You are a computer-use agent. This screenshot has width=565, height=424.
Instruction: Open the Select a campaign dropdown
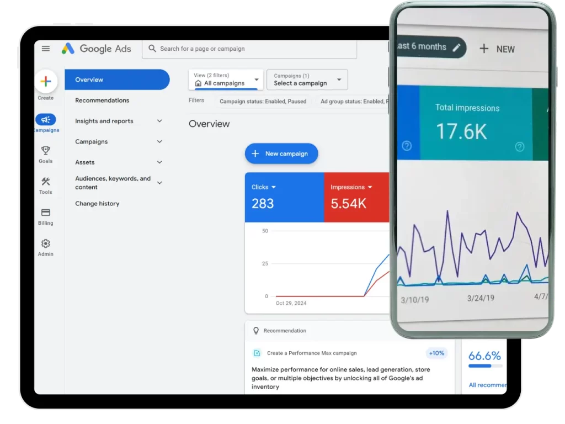click(x=307, y=79)
